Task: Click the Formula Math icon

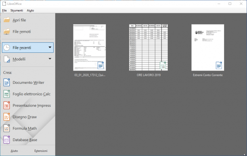Action: [6, 128]
